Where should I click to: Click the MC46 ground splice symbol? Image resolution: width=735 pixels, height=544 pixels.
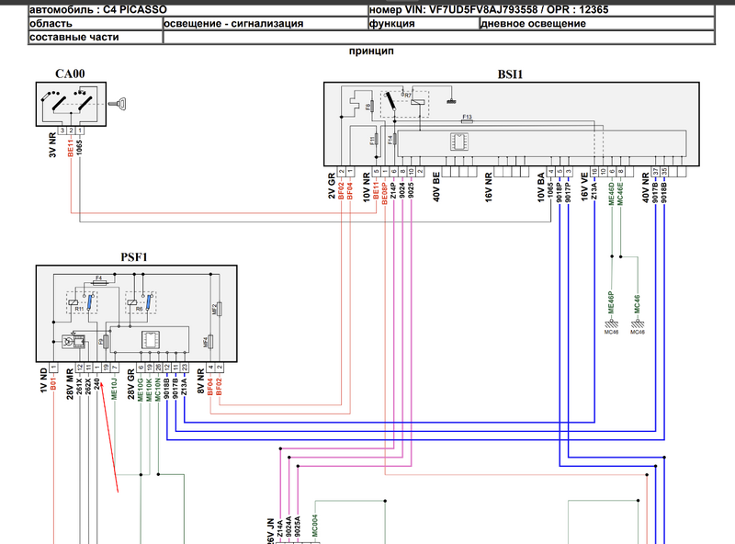[x=636, y=324]
